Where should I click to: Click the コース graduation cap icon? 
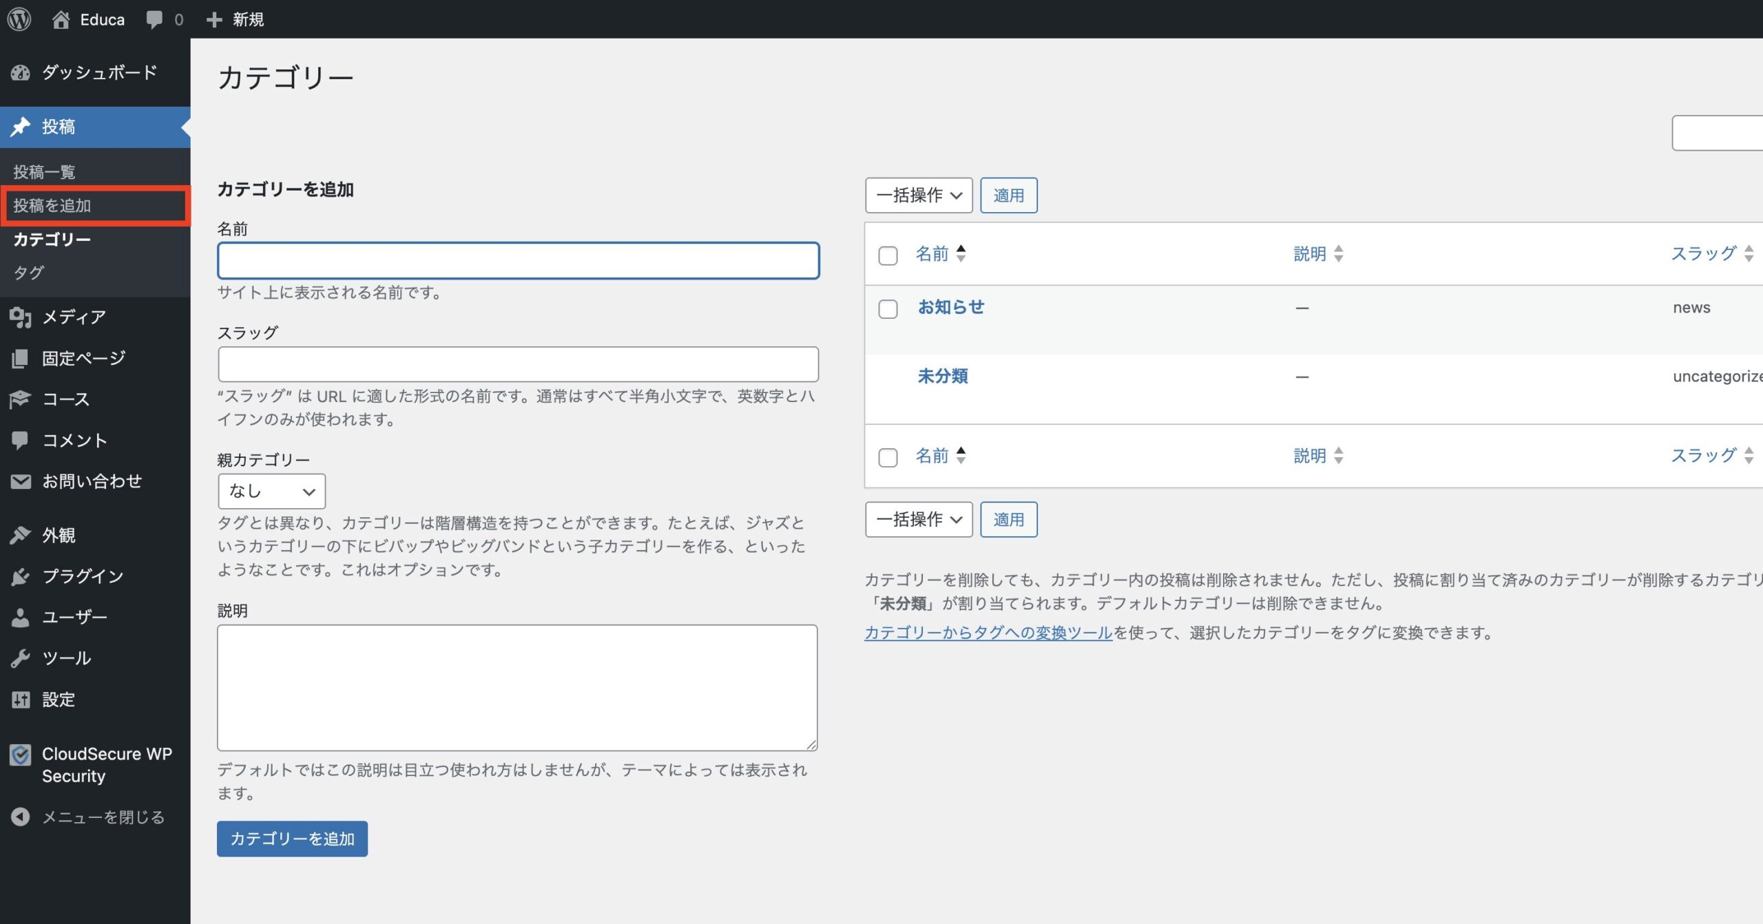(x=21, y=399)
